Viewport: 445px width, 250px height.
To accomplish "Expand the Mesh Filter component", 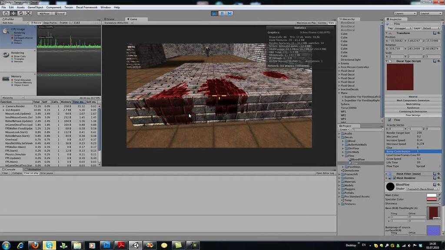I will click(x=386, y=173).
